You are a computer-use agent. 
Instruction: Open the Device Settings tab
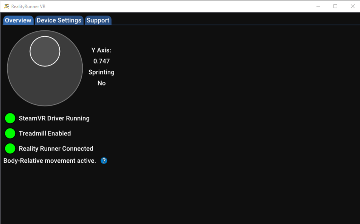coord(59,20)
